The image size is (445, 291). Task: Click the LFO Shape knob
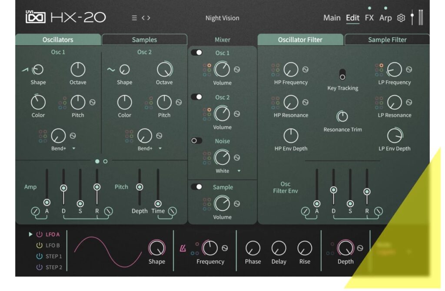pyautogui.click(x=156, y=248)
